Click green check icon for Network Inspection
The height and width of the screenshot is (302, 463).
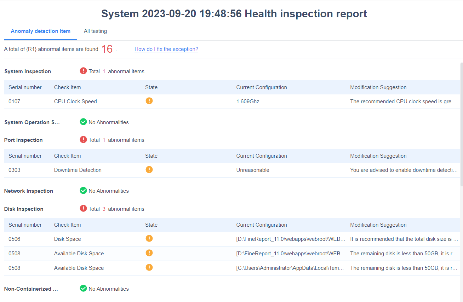pyautogui.click(x=83, y=190)
